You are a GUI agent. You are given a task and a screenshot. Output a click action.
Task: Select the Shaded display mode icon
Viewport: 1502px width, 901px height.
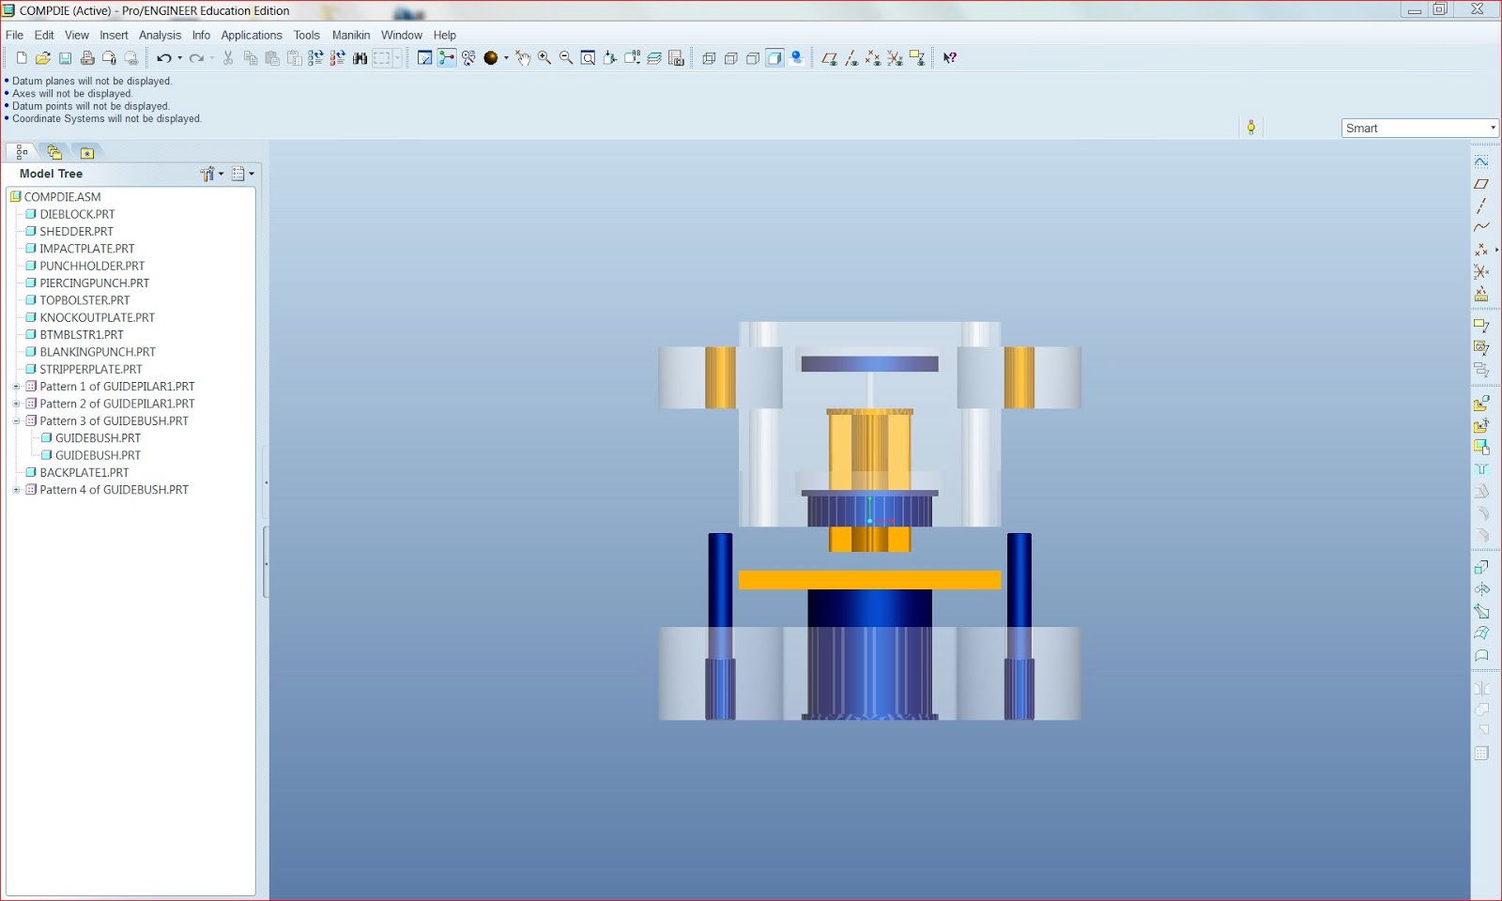pos(774,58)
